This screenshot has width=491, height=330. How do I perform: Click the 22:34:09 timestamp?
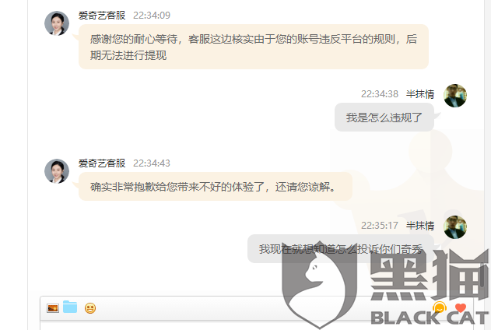pyautogui.click(x=152, y=16)
